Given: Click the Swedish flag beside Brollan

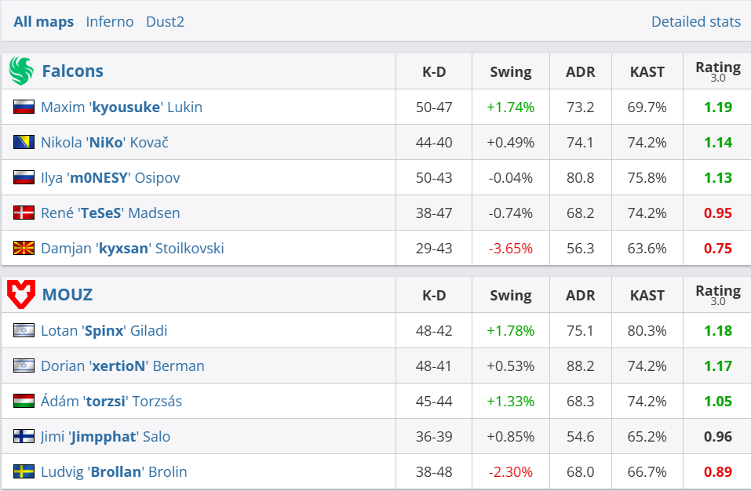Looking at the screenshot, I should [24, 471].
